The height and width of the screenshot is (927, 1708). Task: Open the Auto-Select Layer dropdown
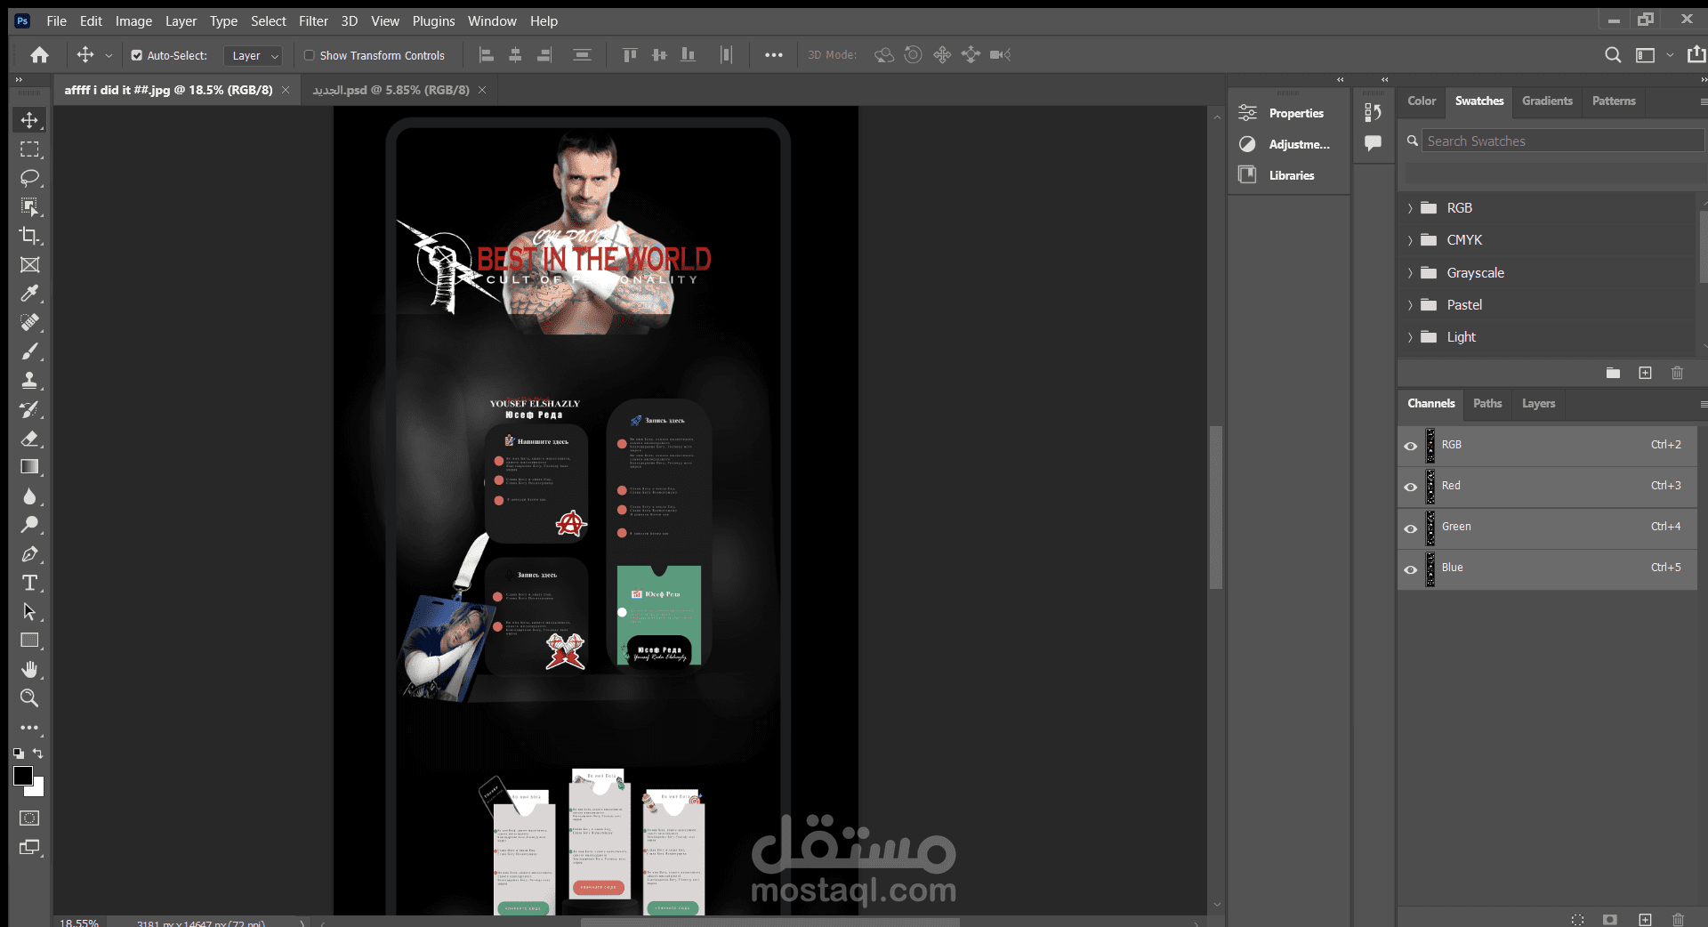(253, 55)
